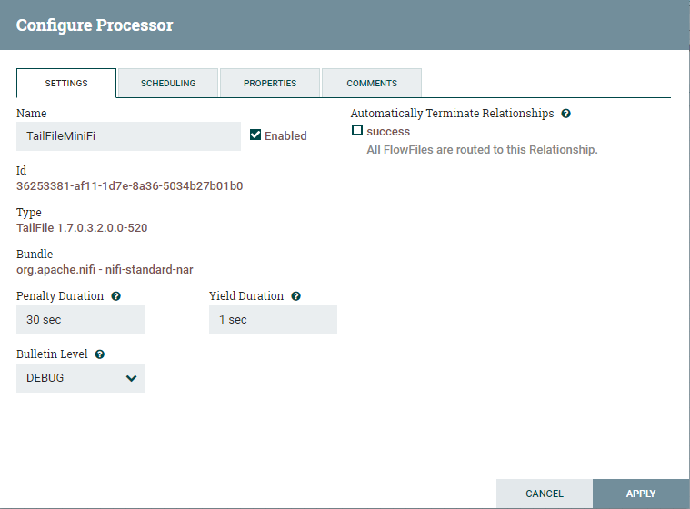Screen dimensions: 690x509
Task: Switch to the Scheduling tab
Action: (168, 83)
